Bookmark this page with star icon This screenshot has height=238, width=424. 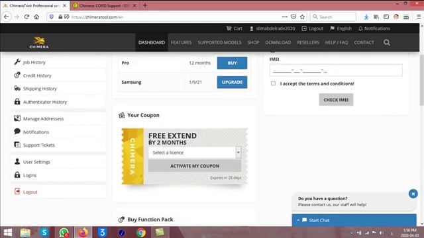point(302,17)
